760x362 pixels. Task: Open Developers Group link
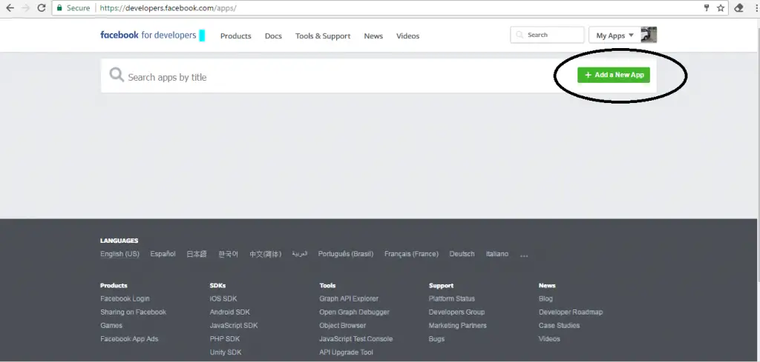pos(456,312)
